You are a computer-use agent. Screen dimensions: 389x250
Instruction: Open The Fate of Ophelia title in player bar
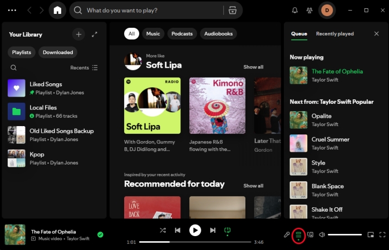53,232
